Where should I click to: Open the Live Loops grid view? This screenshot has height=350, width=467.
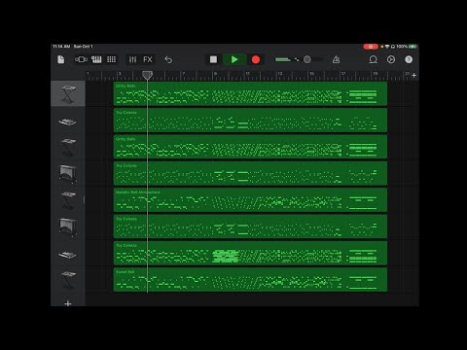[112, 59]
